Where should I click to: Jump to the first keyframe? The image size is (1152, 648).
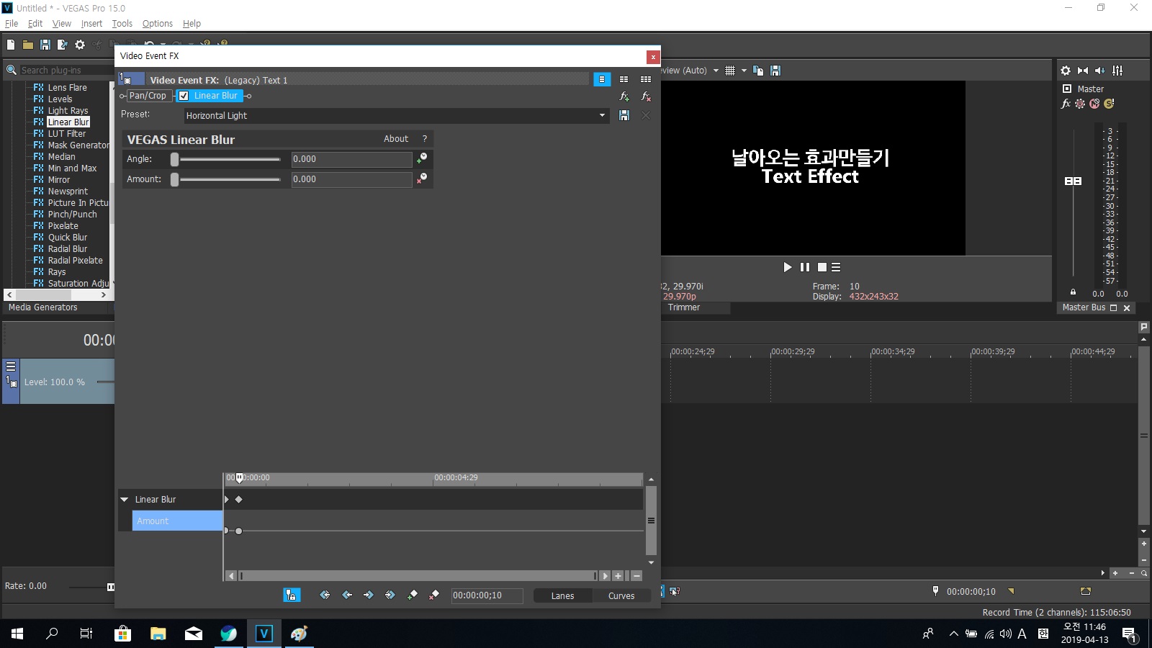pyautogui.click(x=325, y=595)
